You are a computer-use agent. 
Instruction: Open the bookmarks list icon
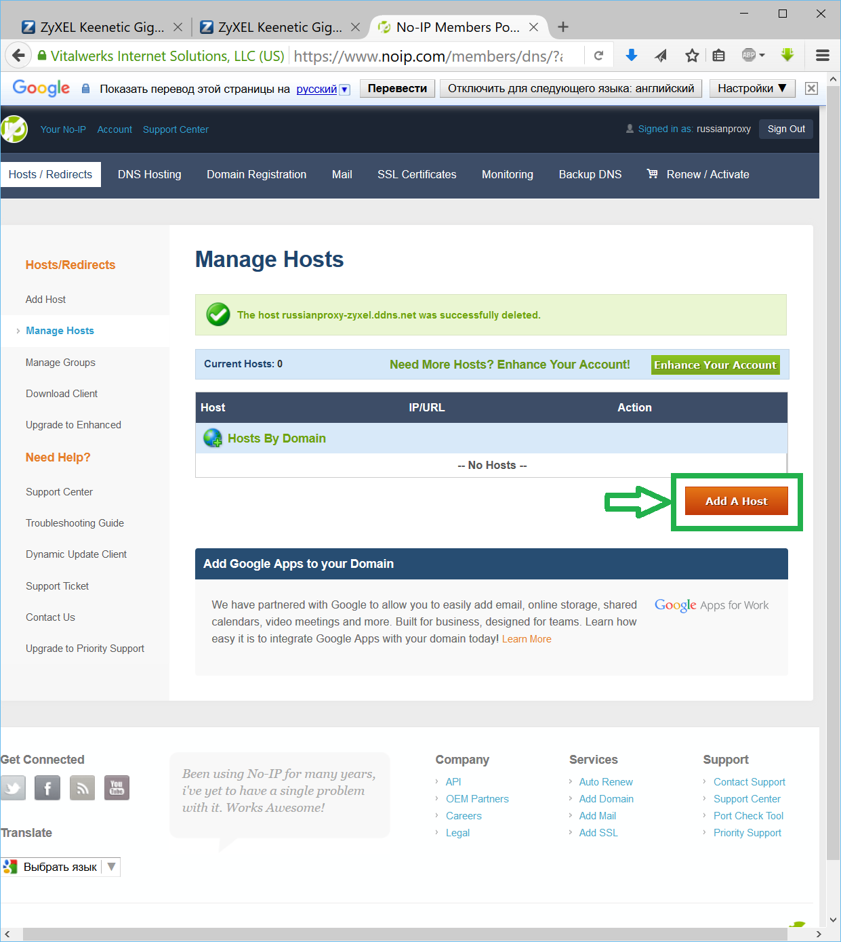(x=719, y=56)
